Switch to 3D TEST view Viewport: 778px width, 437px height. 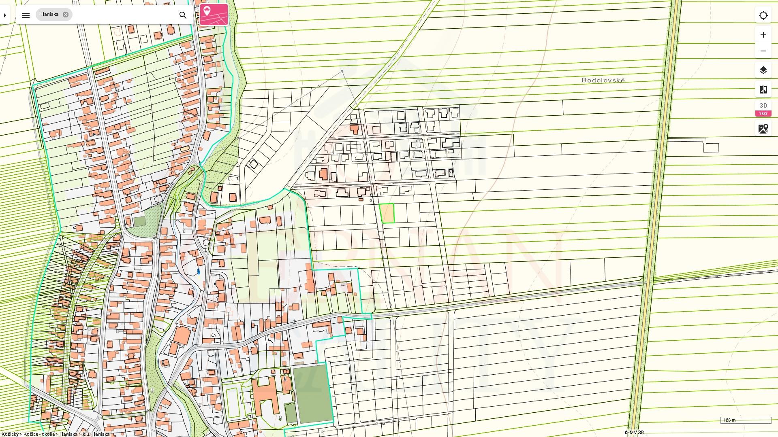tap(763, 109)
